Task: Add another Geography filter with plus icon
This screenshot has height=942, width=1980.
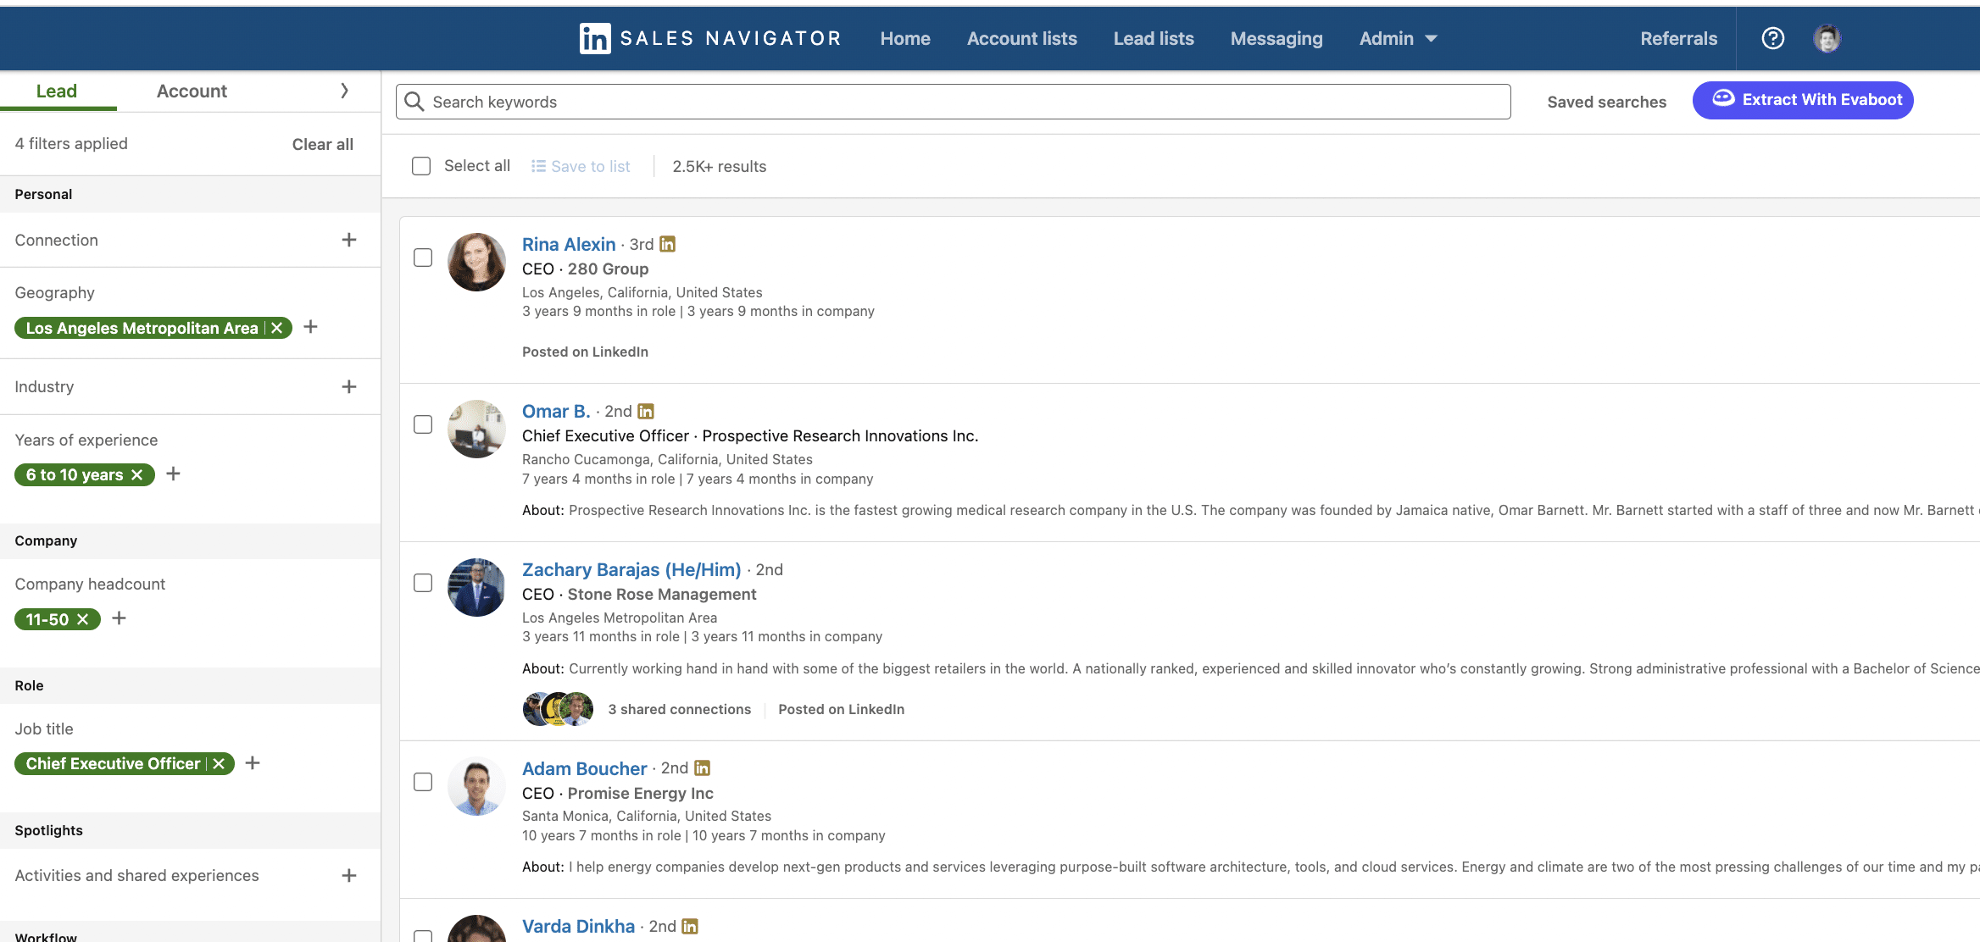Action: pos(311,327)
